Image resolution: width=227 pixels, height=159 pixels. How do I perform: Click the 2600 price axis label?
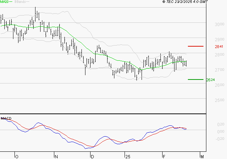pos(219,85)
